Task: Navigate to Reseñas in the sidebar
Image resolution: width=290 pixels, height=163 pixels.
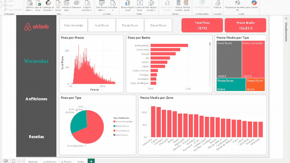Action: (36, 137)
